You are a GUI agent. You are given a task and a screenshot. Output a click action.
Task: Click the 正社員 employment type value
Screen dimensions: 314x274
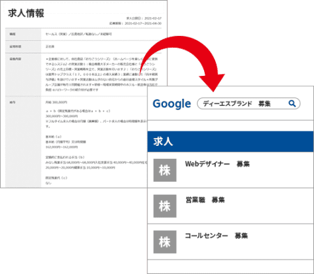coord(50,46)
